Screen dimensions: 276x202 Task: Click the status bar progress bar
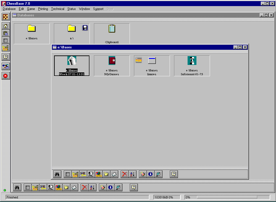point(227,197)
